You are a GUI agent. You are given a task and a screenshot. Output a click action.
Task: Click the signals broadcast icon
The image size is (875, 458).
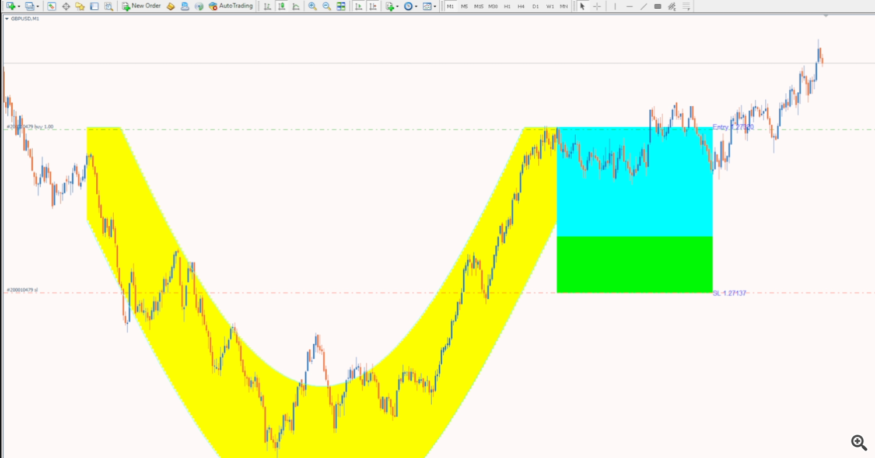tap(199, 6)
